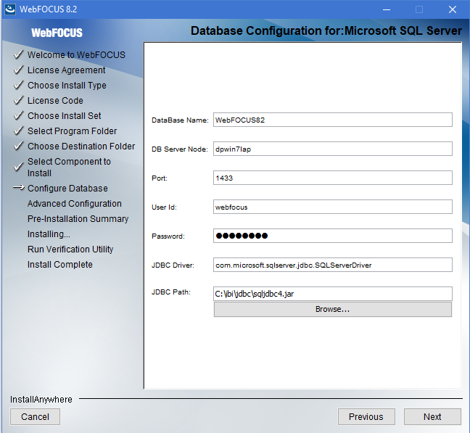This screenshot has width=470, height=433.
Task: Click the JDBC Driver: label
Action: (173, 265)
